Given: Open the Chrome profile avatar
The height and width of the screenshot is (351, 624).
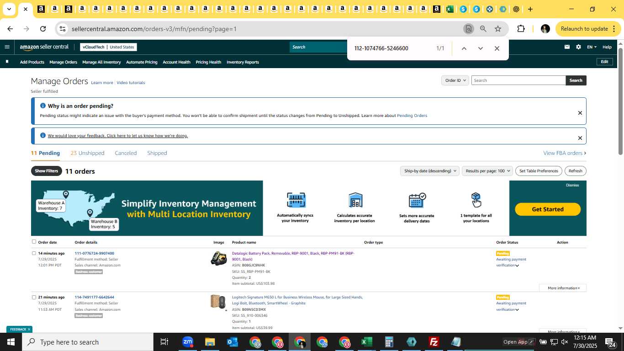Looking at the screenshot, I should point(545,29).
